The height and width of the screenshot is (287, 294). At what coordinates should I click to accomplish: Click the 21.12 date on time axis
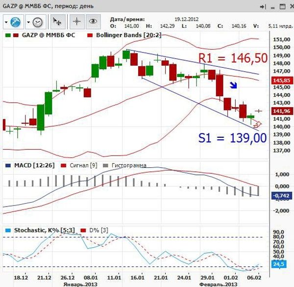[x=44, y=278]
